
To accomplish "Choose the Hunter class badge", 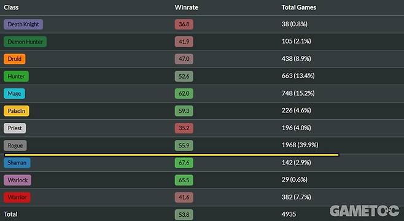I will click(x=16, y=76).
